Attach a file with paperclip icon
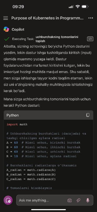Image resolution: width=97 pixels, height=212 pixels. (x=78, y=200)
